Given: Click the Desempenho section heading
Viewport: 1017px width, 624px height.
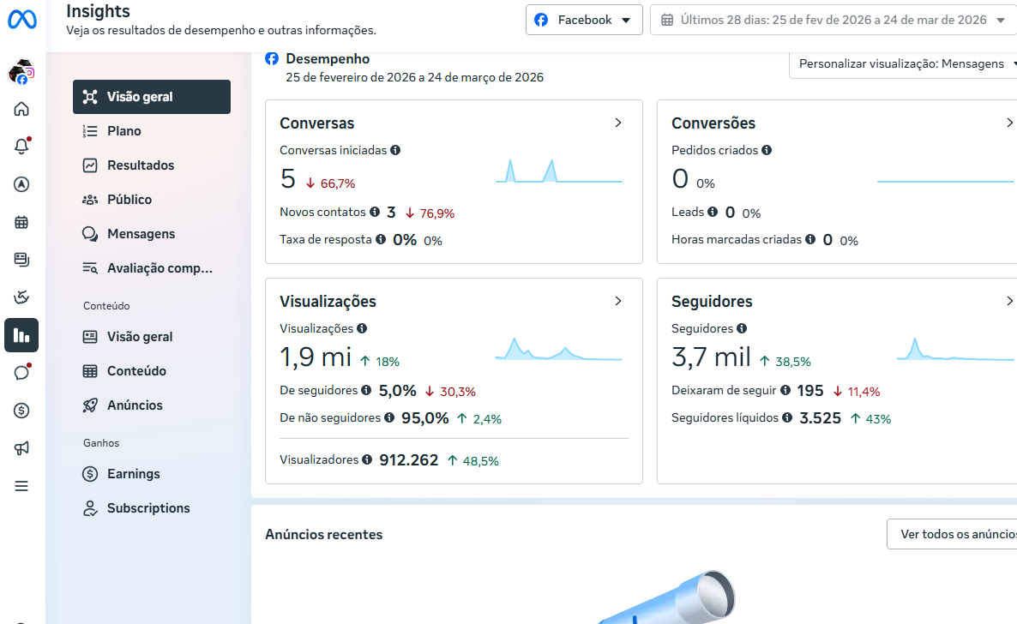Looking at the screenshot, I should coord(328,59).
